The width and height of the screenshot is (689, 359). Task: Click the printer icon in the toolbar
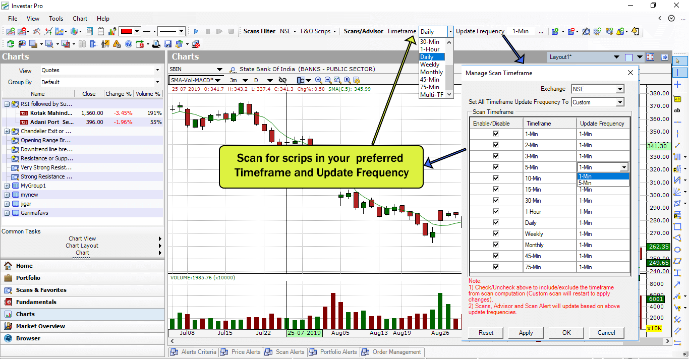(x=156, y=44)
